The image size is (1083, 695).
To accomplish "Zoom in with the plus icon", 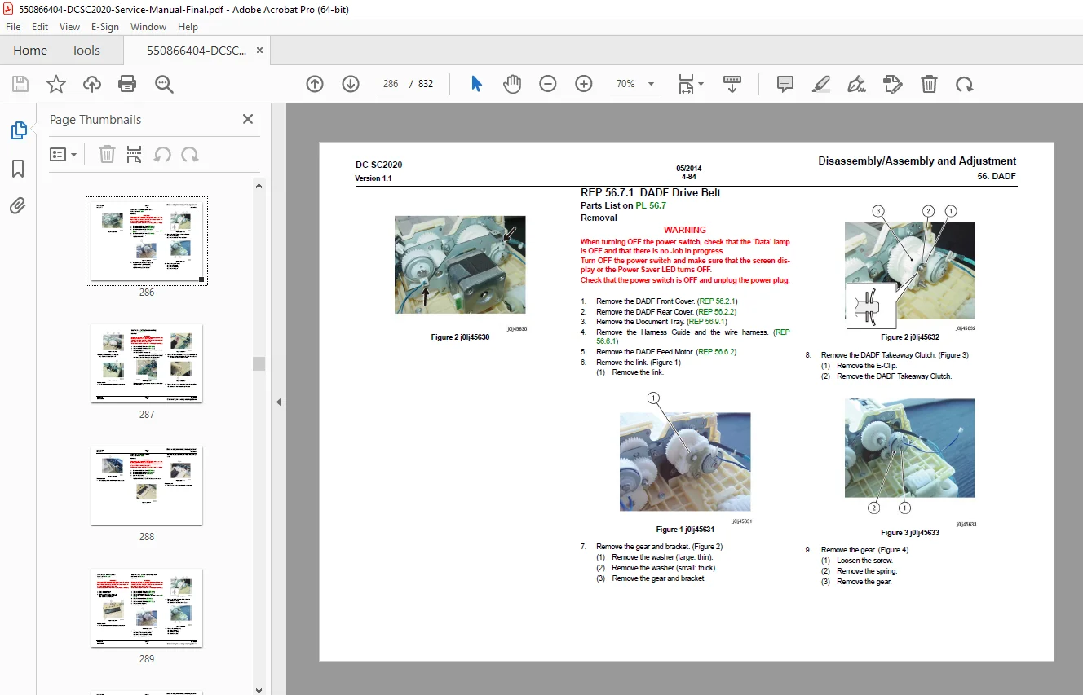I will click(x=584, y=84).
